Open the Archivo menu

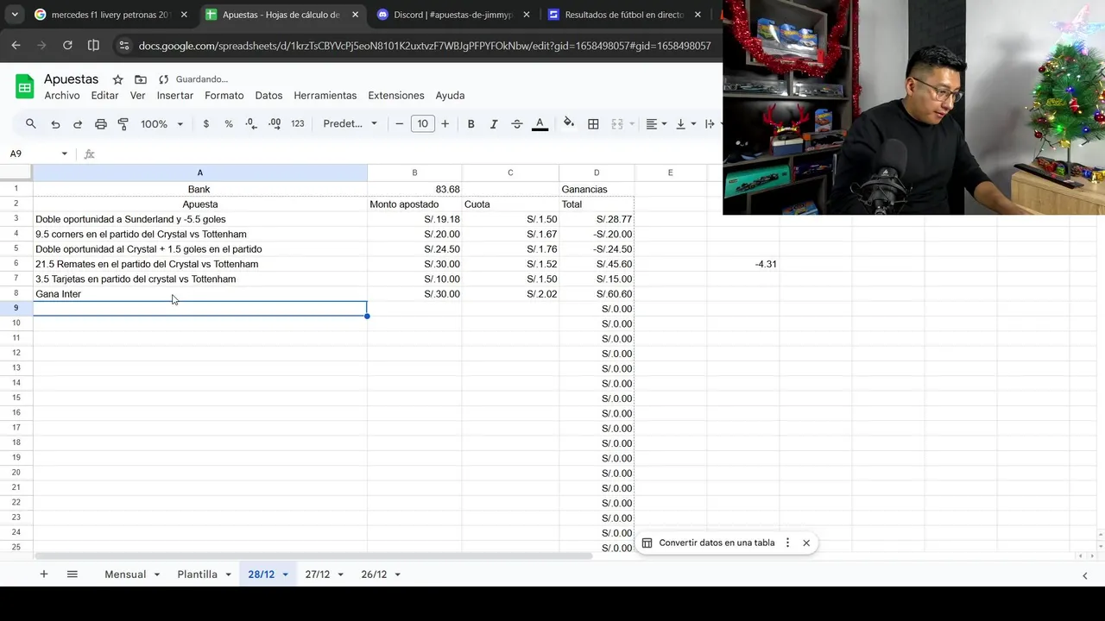tap(62, 96)
